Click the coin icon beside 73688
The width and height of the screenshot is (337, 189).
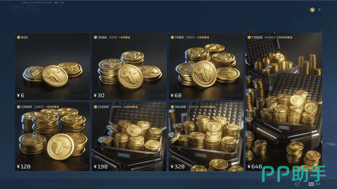pos(249,37)
